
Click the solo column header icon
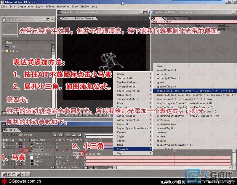pos(9,140)
